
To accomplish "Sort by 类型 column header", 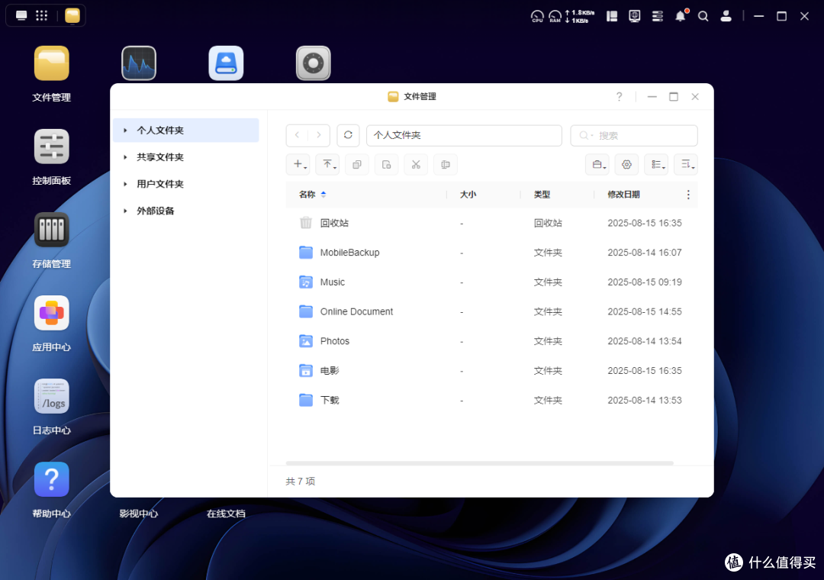I will 542,195.
